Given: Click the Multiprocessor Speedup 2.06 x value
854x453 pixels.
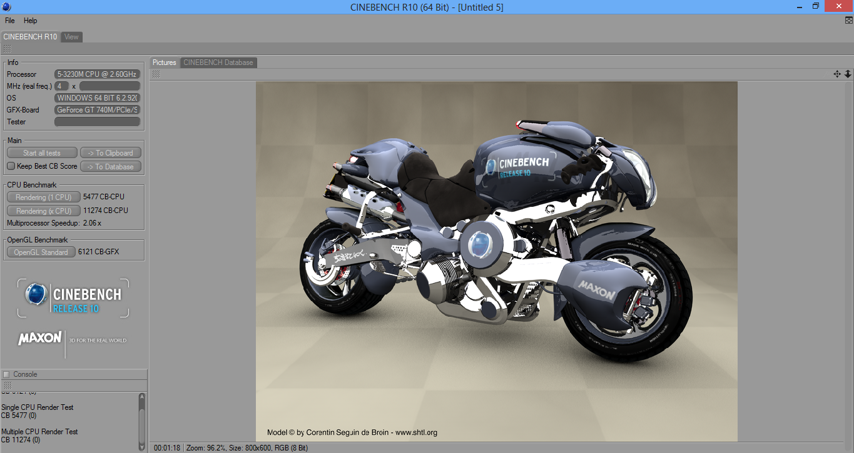Looking at the screenshot, I should click(x=92, y=223).
